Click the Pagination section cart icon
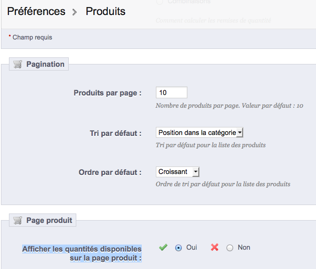Image resolution: width=316 pixels, height=269 pixels. click(18, 64)
